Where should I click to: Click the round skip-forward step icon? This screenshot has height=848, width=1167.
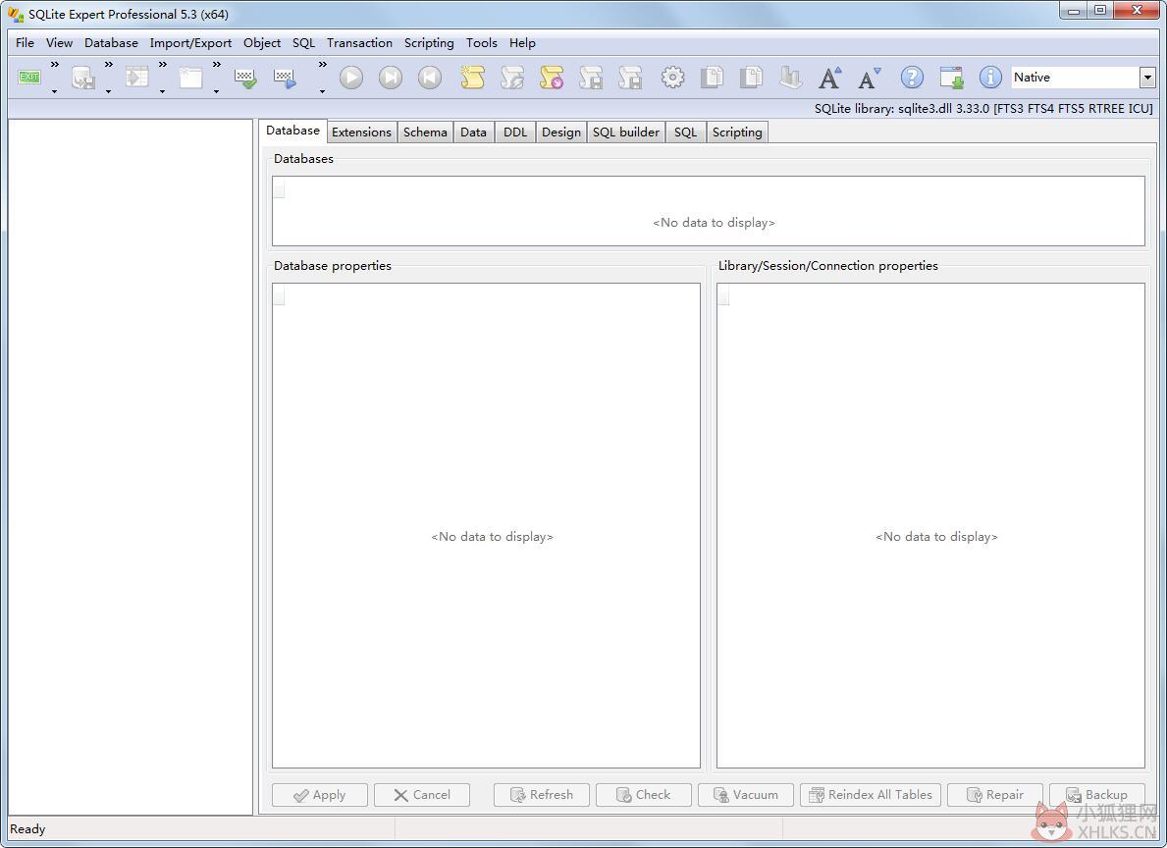390,78
